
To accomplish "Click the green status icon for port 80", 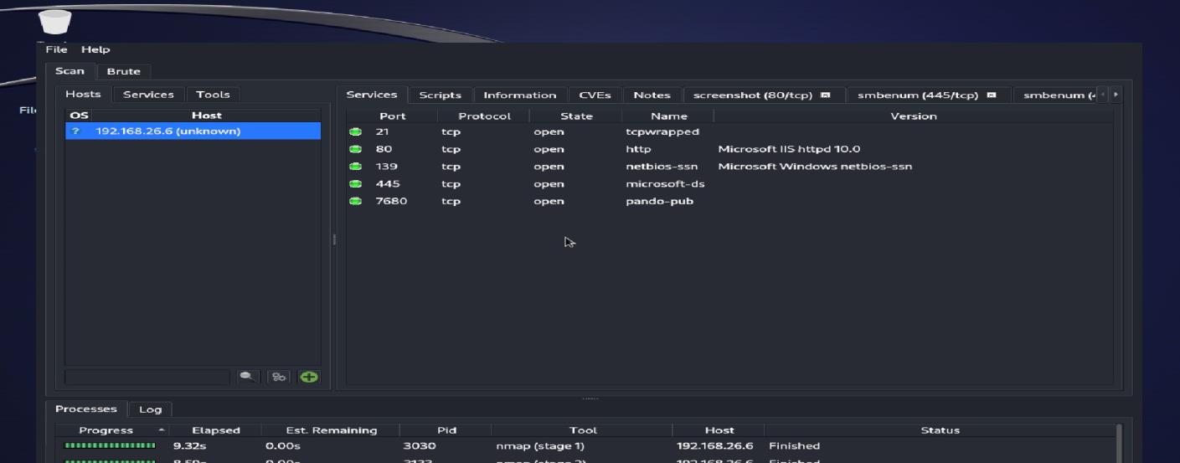I will point(355,149).
